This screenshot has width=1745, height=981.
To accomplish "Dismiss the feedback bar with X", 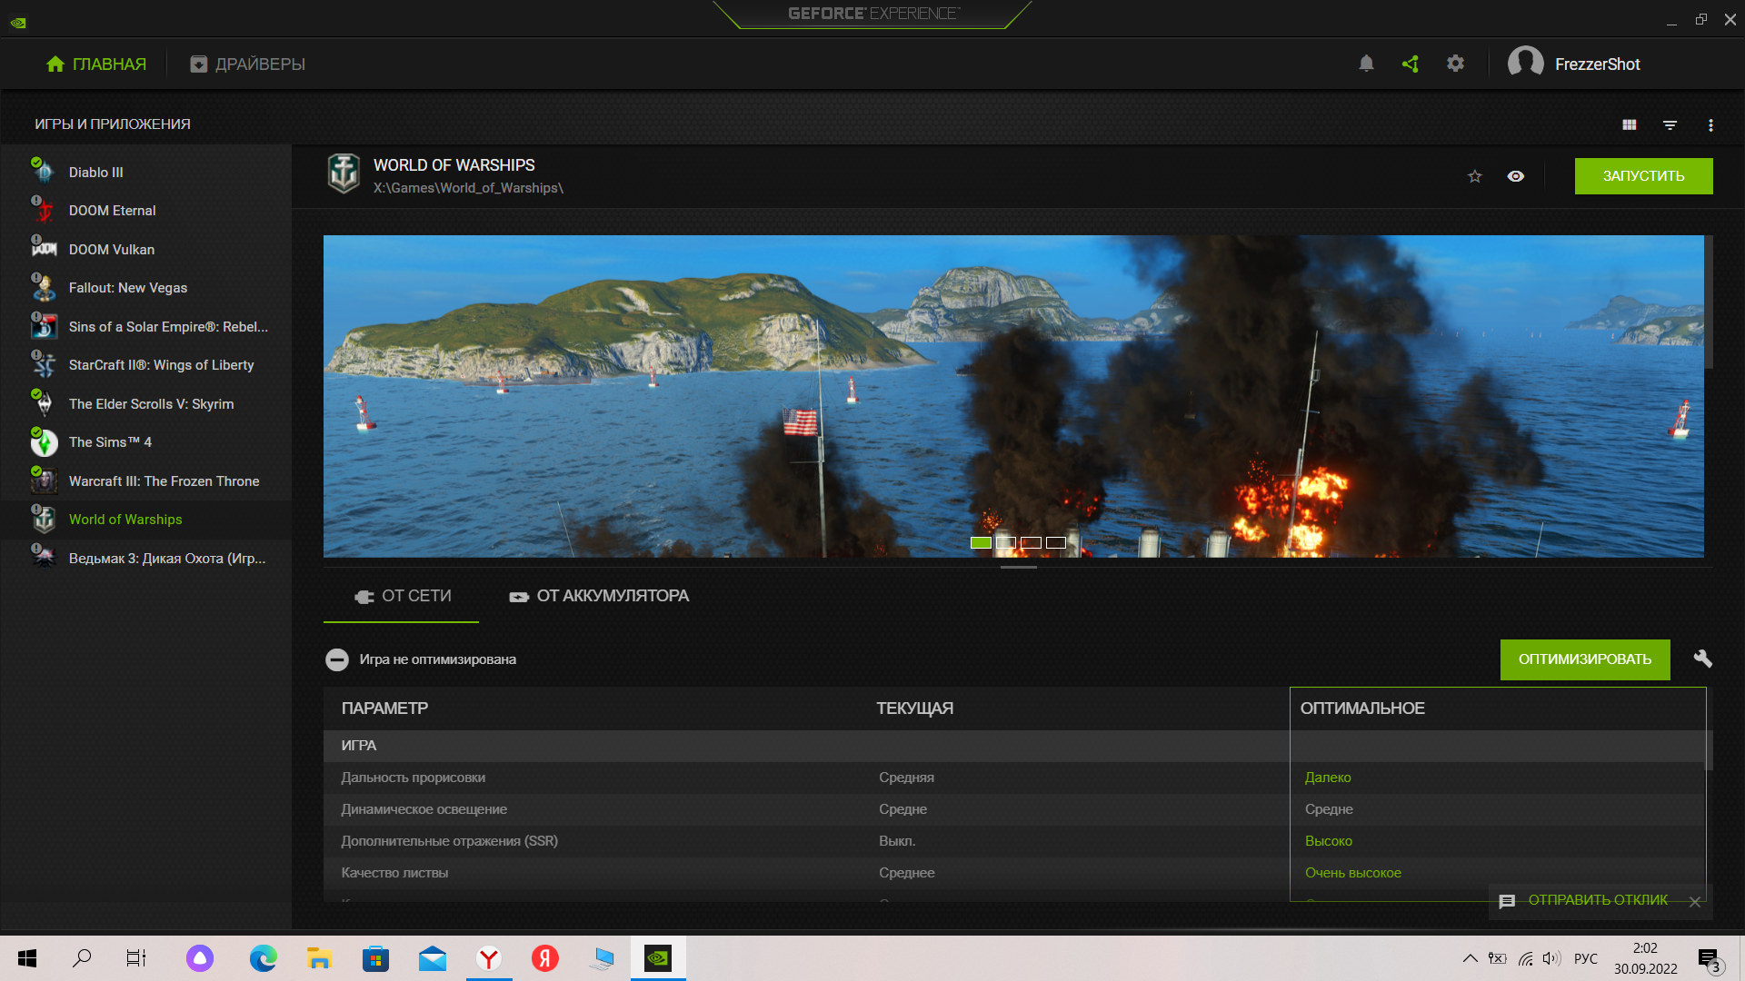I will pyautogui.click(x=1694, y=902).
